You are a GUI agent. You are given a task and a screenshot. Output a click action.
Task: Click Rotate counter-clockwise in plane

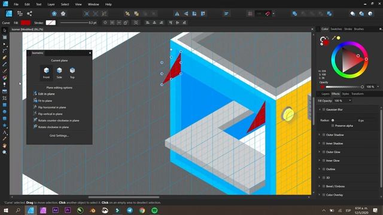pos(56,121)
